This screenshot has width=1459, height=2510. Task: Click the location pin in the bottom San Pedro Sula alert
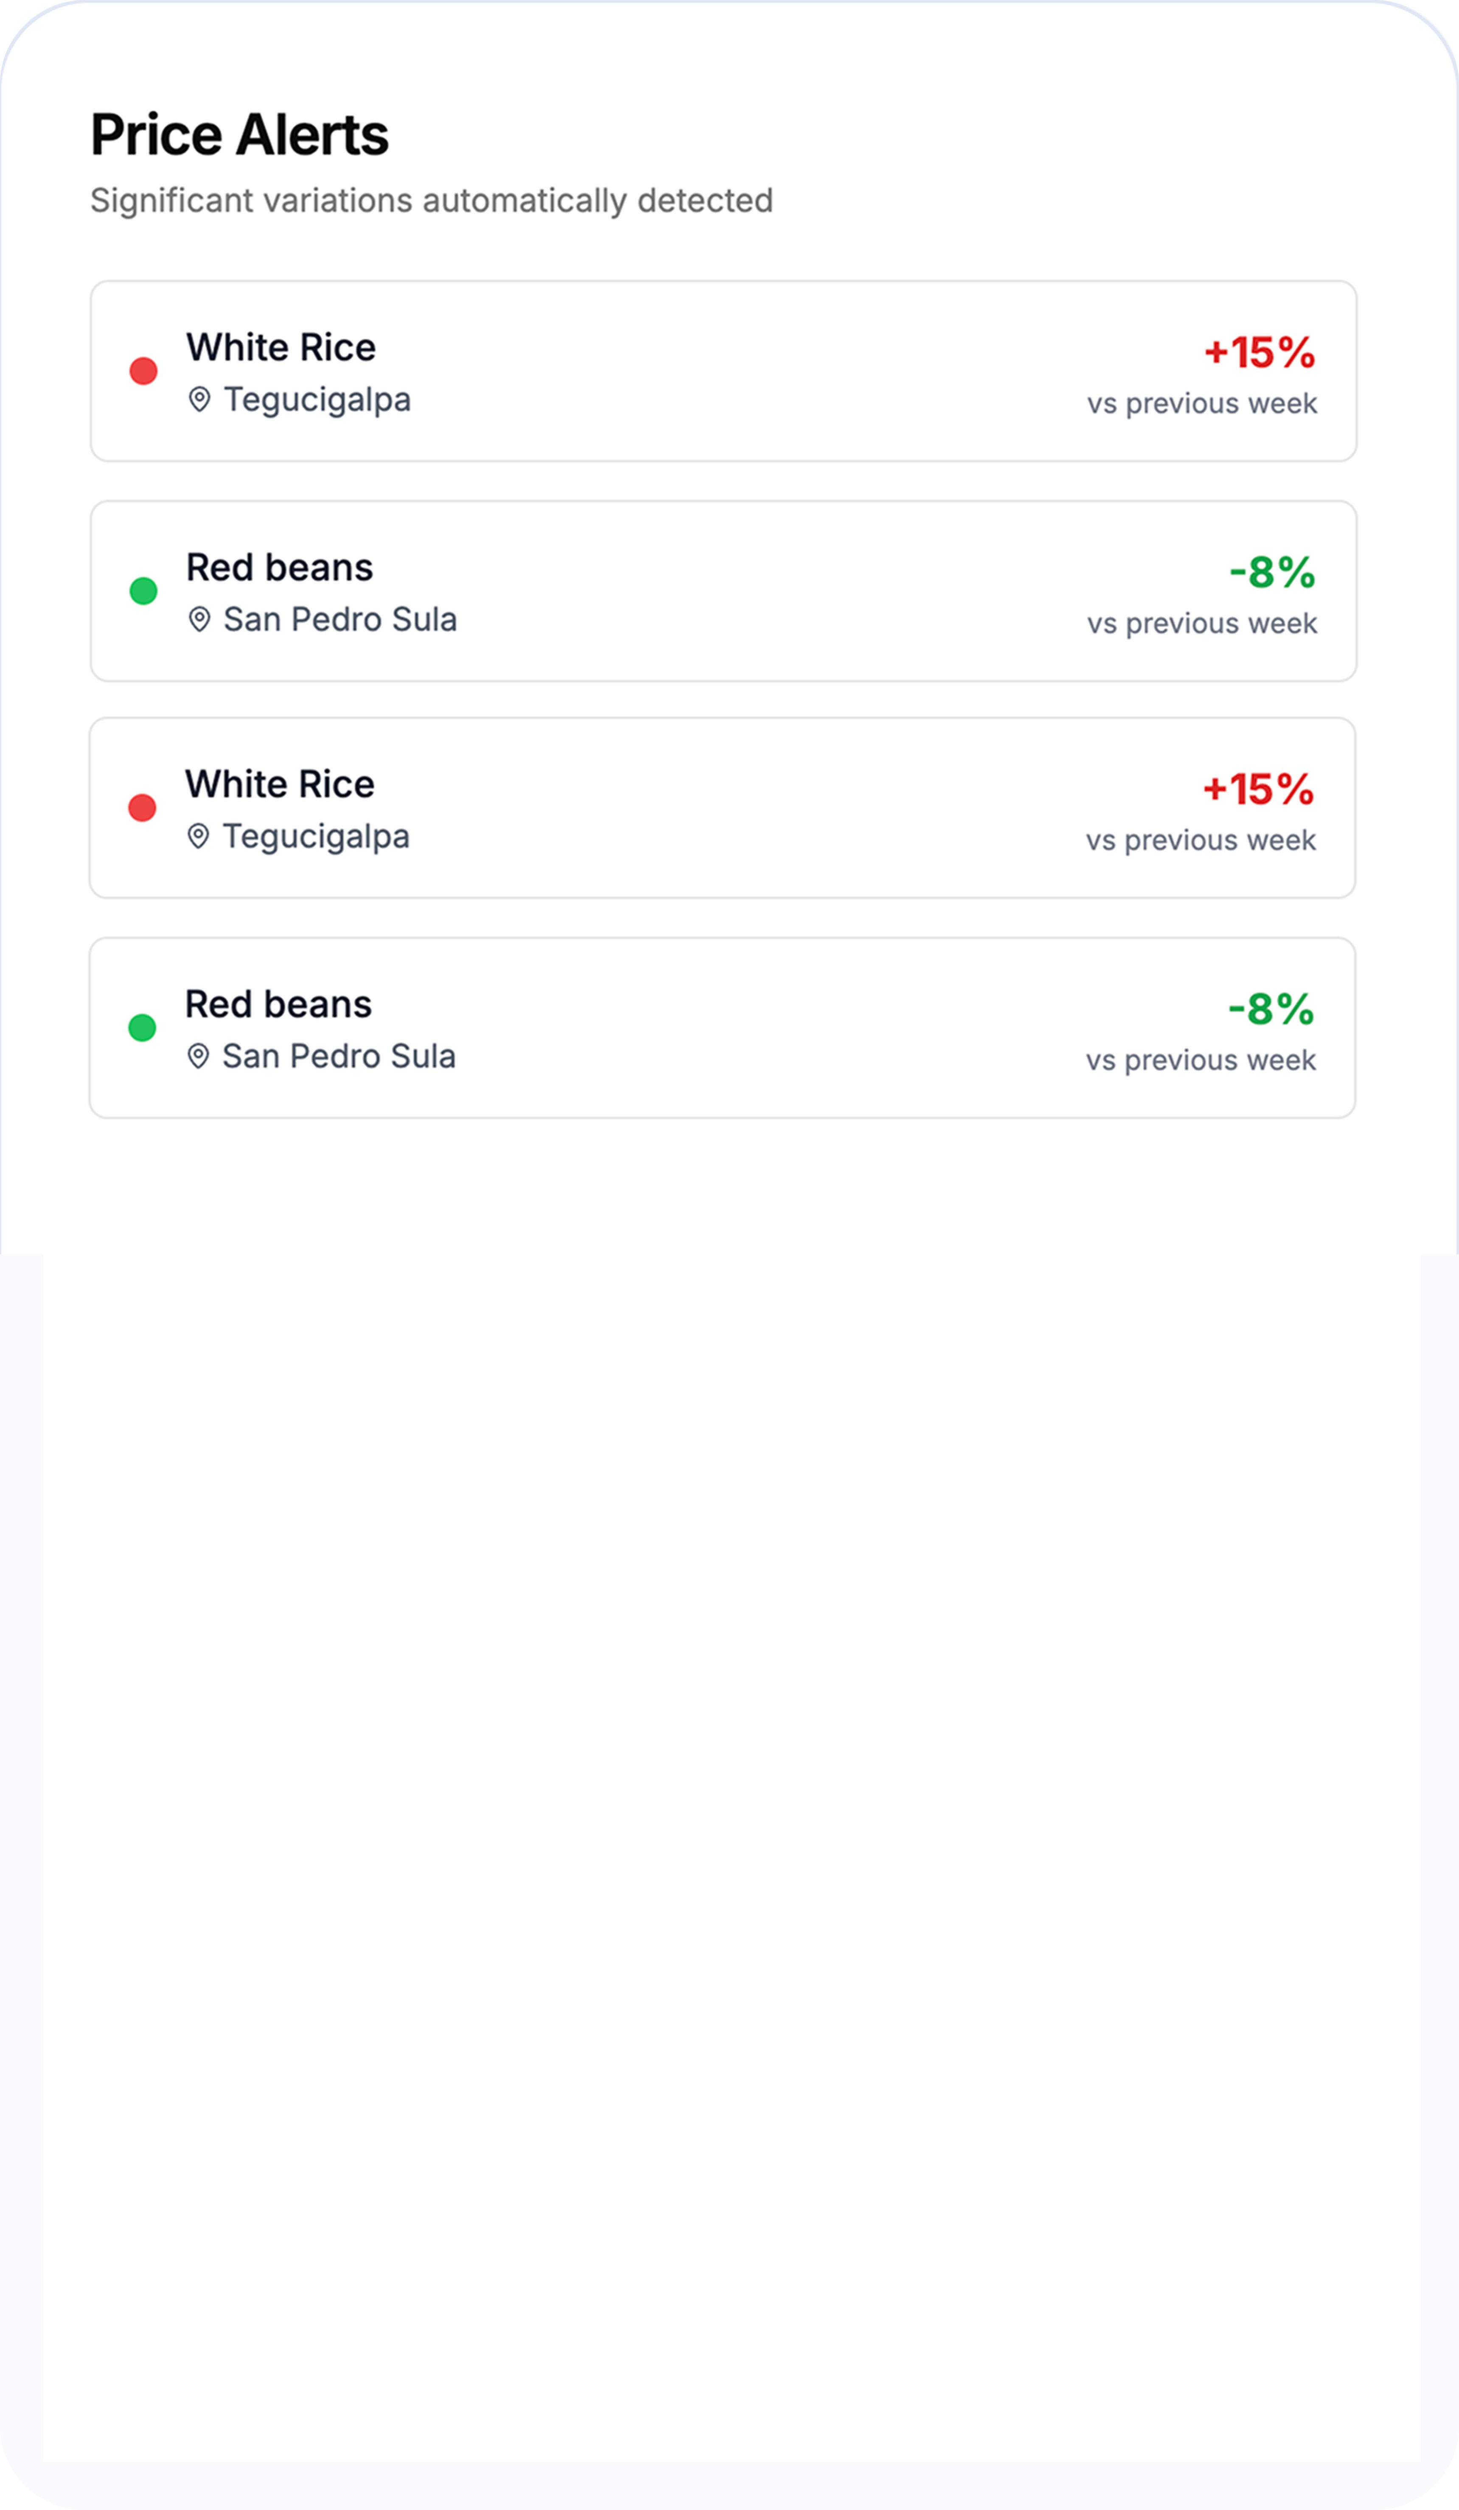pyautogui.click(x=198, y=1056)
